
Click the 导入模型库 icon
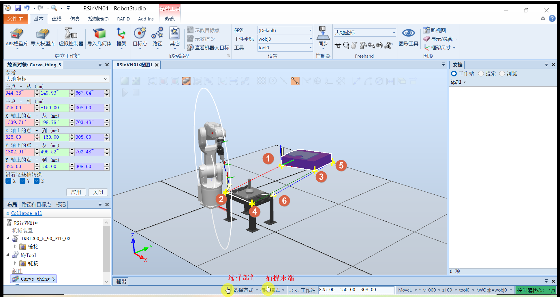(x=43, y=38)
